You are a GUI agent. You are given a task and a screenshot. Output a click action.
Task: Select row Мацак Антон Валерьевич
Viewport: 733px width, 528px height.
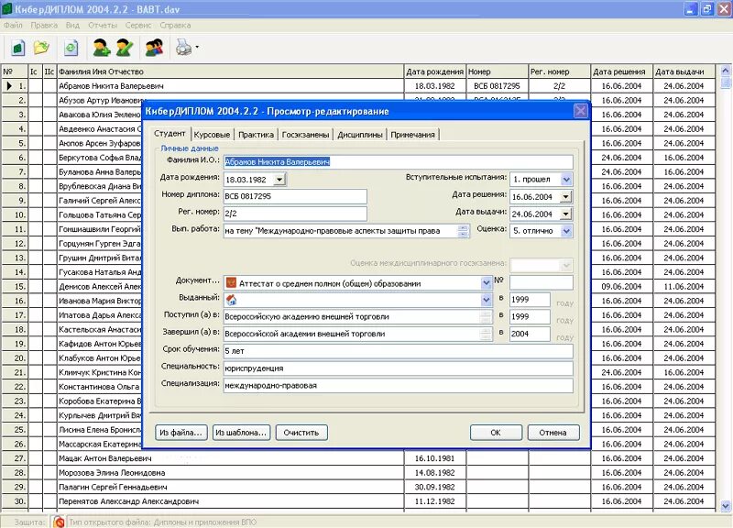point(358,458)
